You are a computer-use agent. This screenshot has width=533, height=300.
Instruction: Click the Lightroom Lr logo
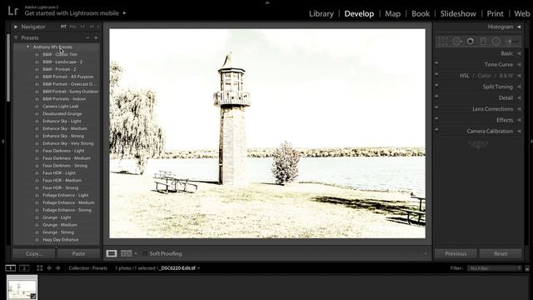(13, 11)
